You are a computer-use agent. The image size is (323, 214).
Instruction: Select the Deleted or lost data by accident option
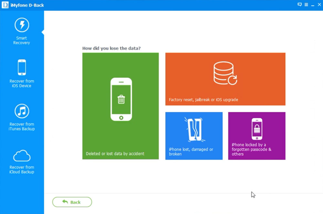[120, 106]
